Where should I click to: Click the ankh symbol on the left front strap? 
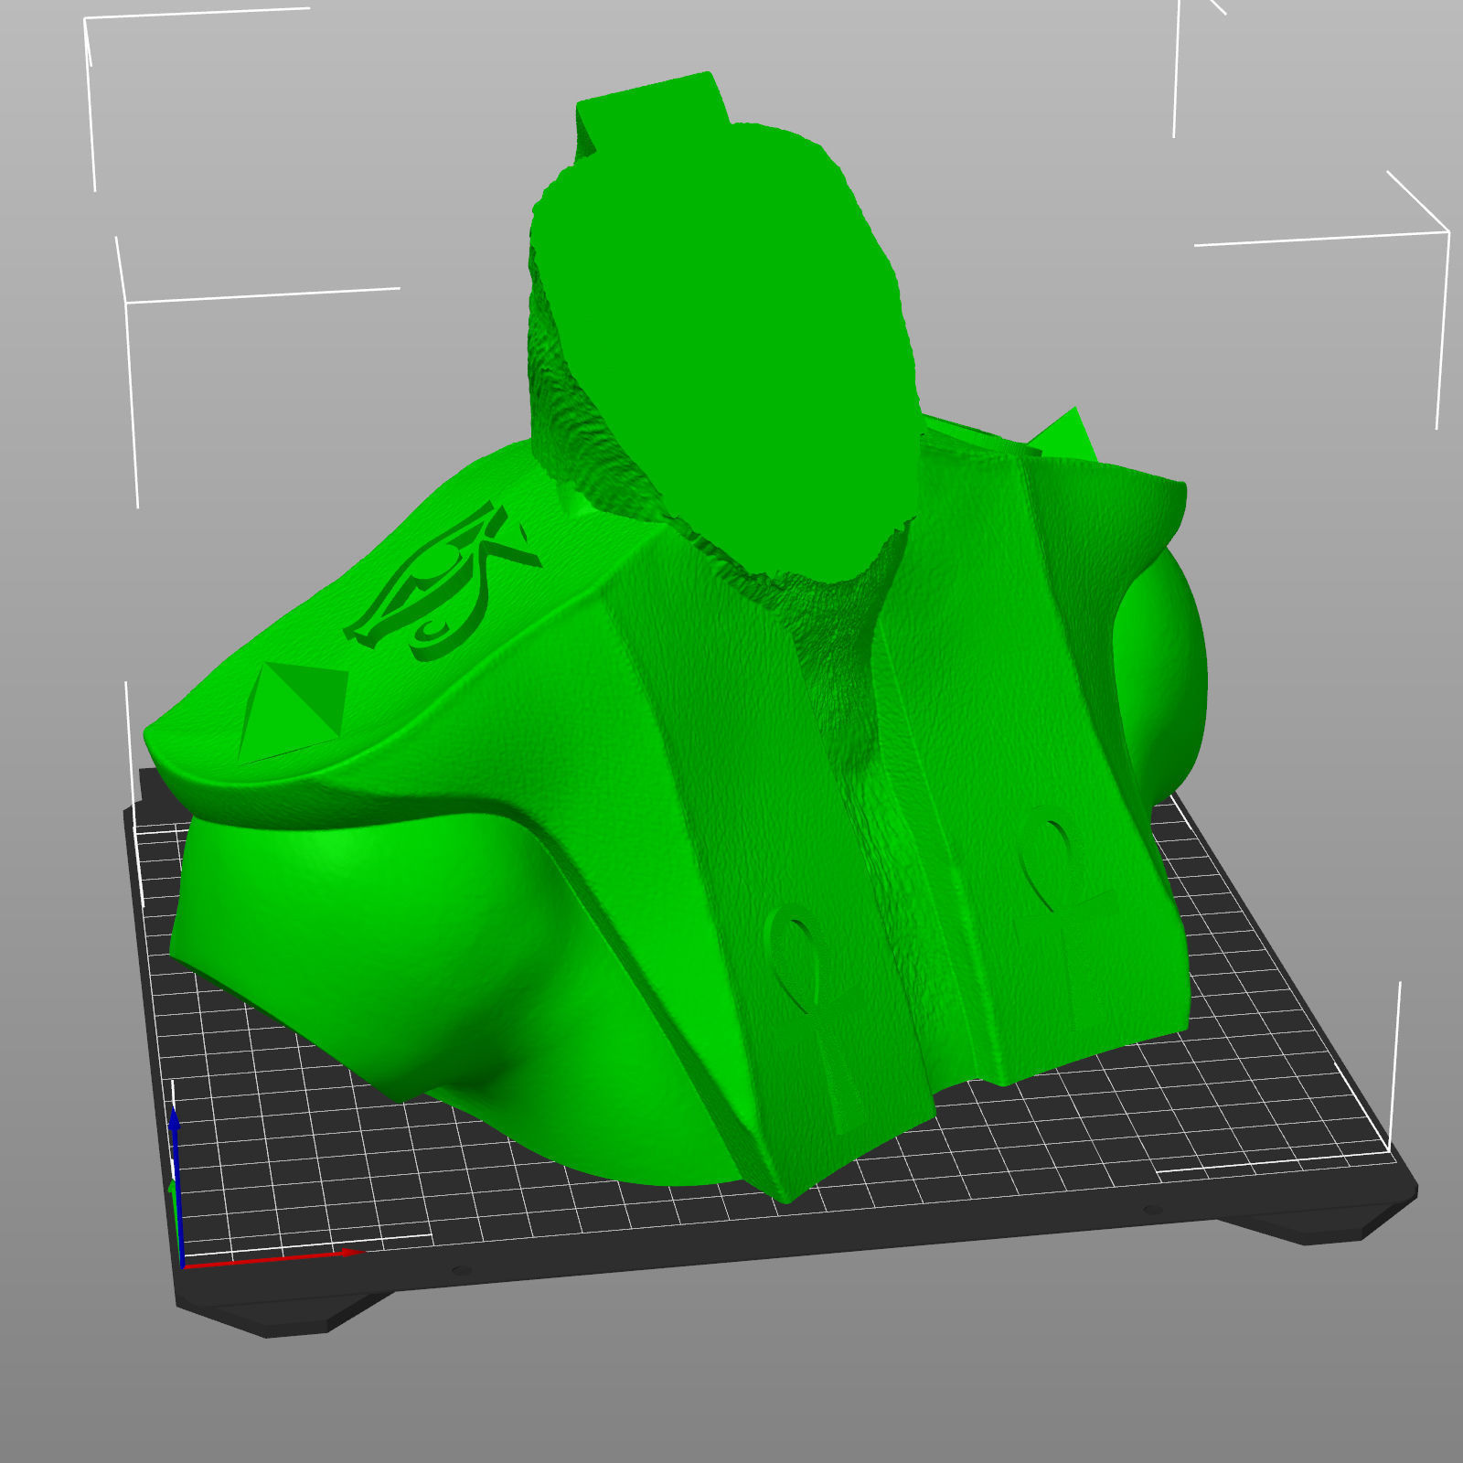click(x=816, y=1019)
